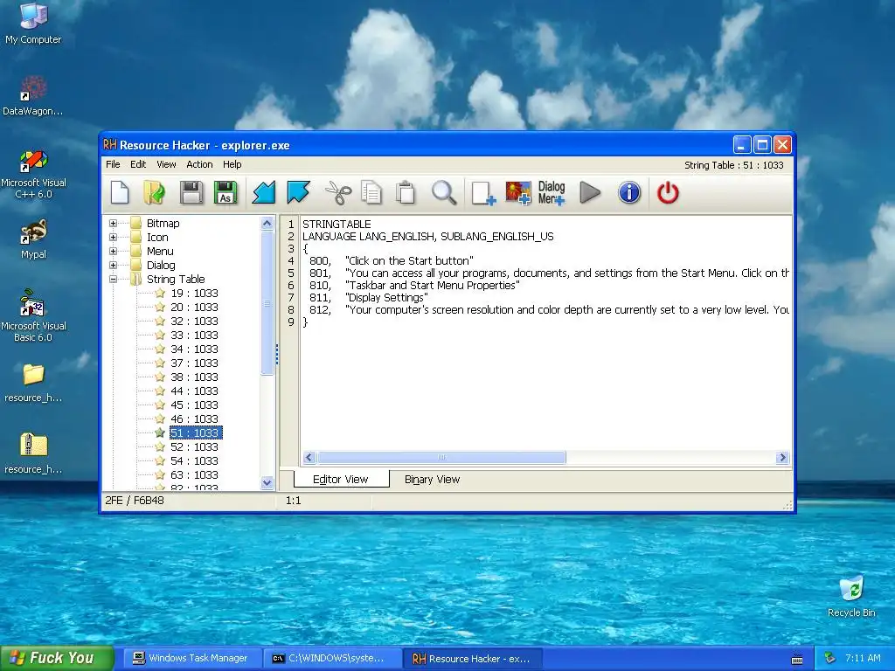Click the up-right blue arrow toolbar icon

point(299,192)
